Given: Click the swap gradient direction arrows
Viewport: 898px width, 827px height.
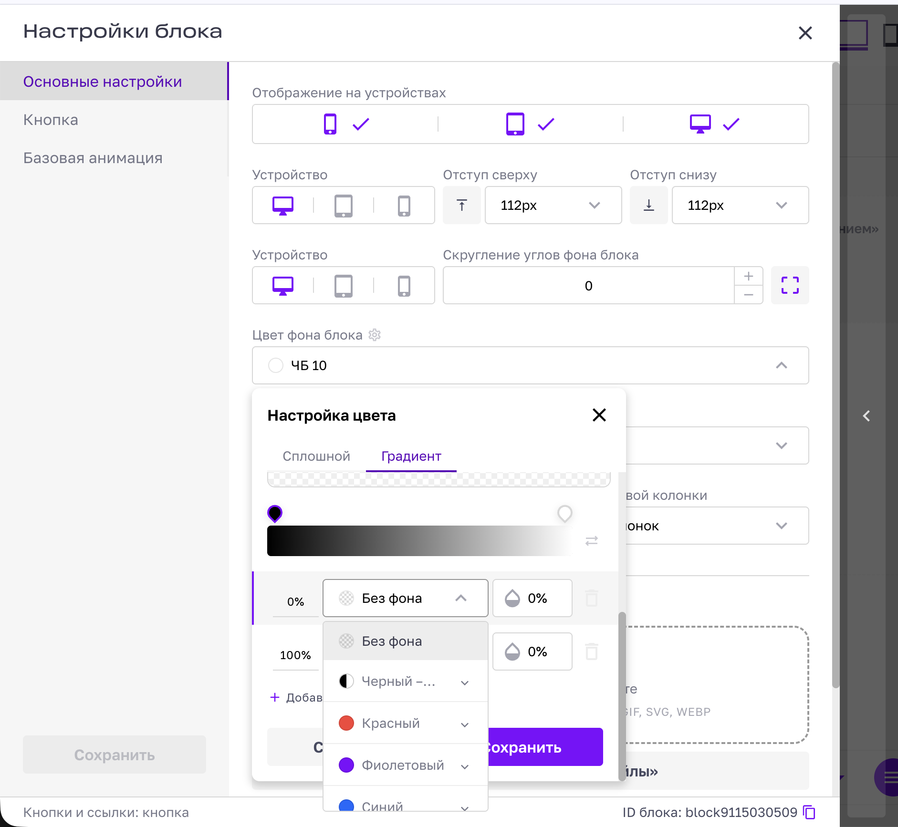Looking at the screenshot, I should coord(592,540).
